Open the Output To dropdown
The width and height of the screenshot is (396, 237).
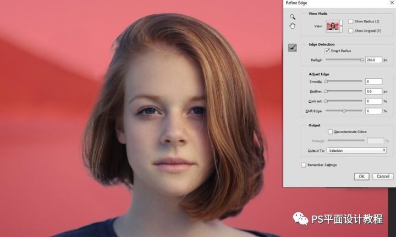coord(356,150)
